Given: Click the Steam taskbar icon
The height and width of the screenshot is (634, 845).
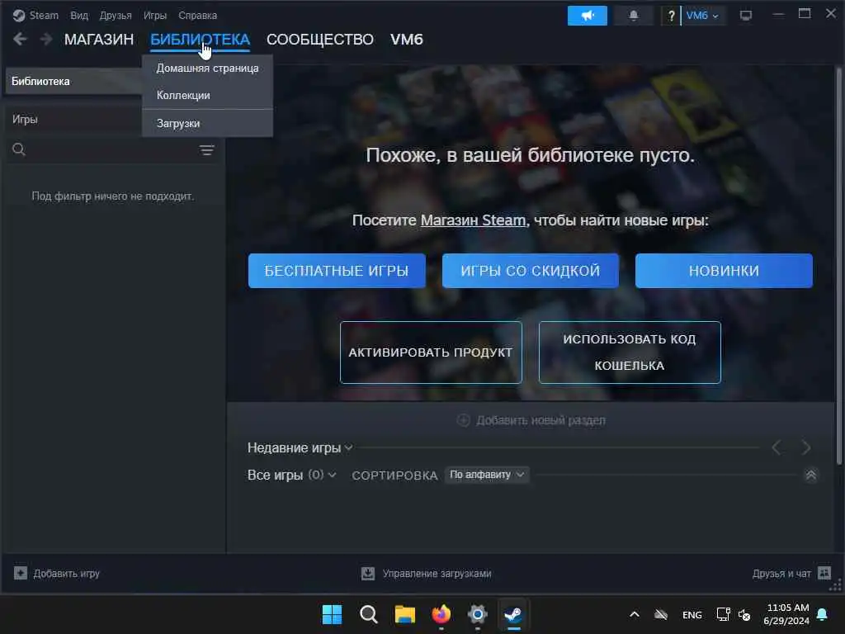Looking at the screenshot, I should (x=513, y=614).
